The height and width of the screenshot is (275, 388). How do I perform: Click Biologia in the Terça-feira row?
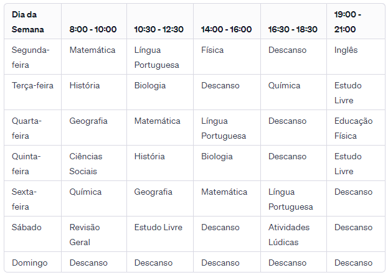[150, 86]
